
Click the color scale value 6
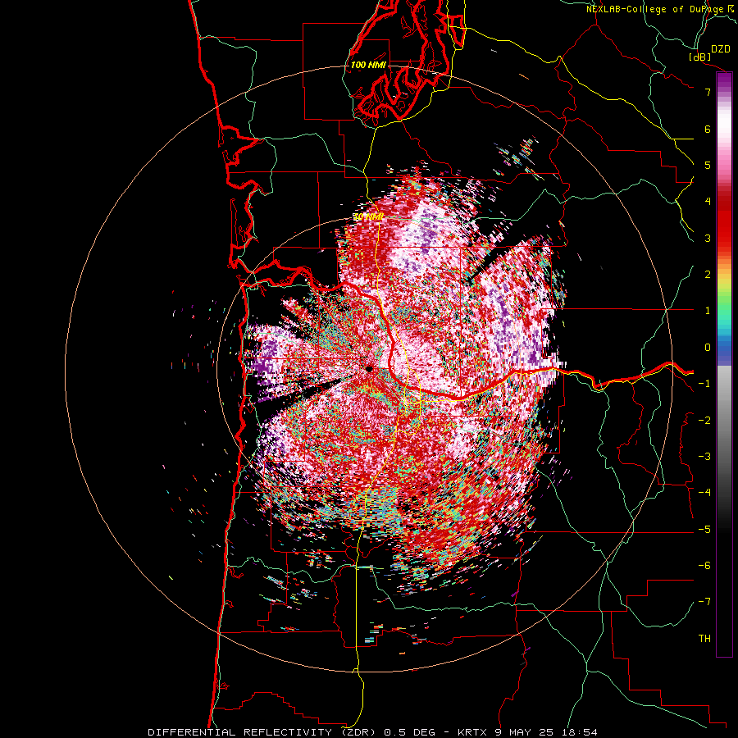[708, 129]
